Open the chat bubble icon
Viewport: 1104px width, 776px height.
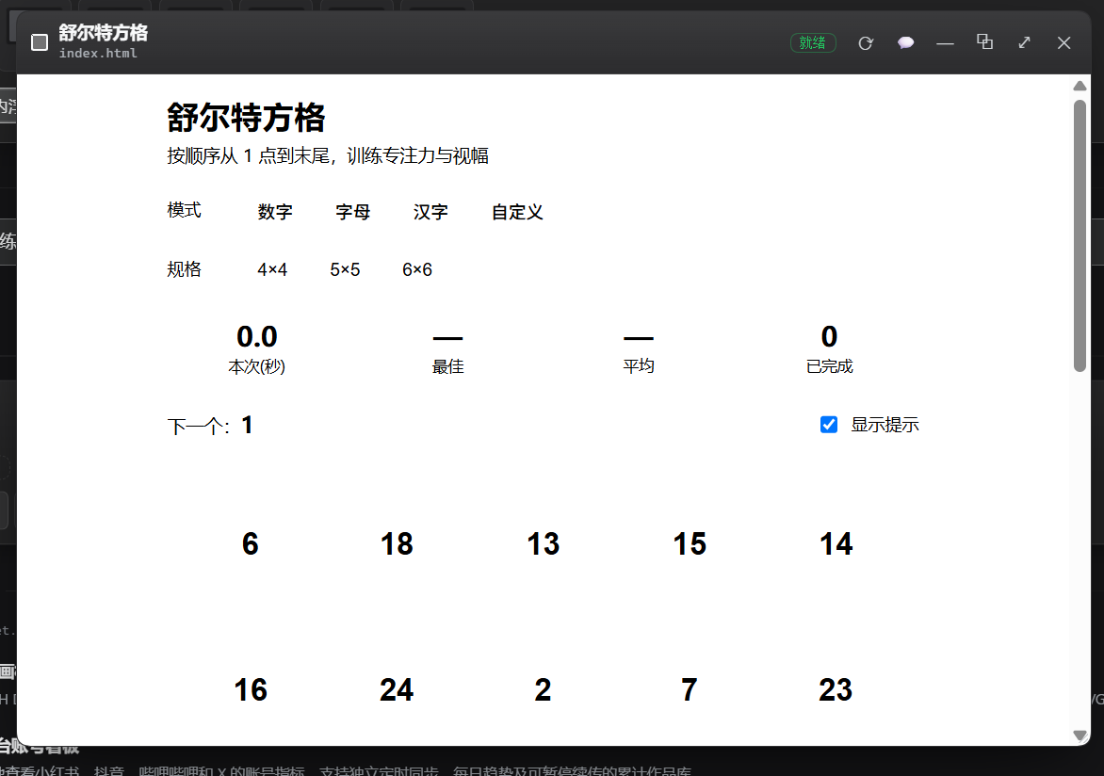coord(905,43)
